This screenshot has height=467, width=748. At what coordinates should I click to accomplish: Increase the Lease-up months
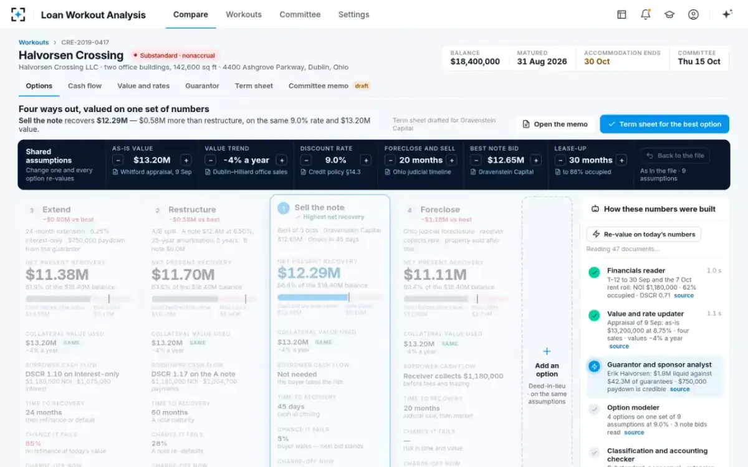coord(621,160)
